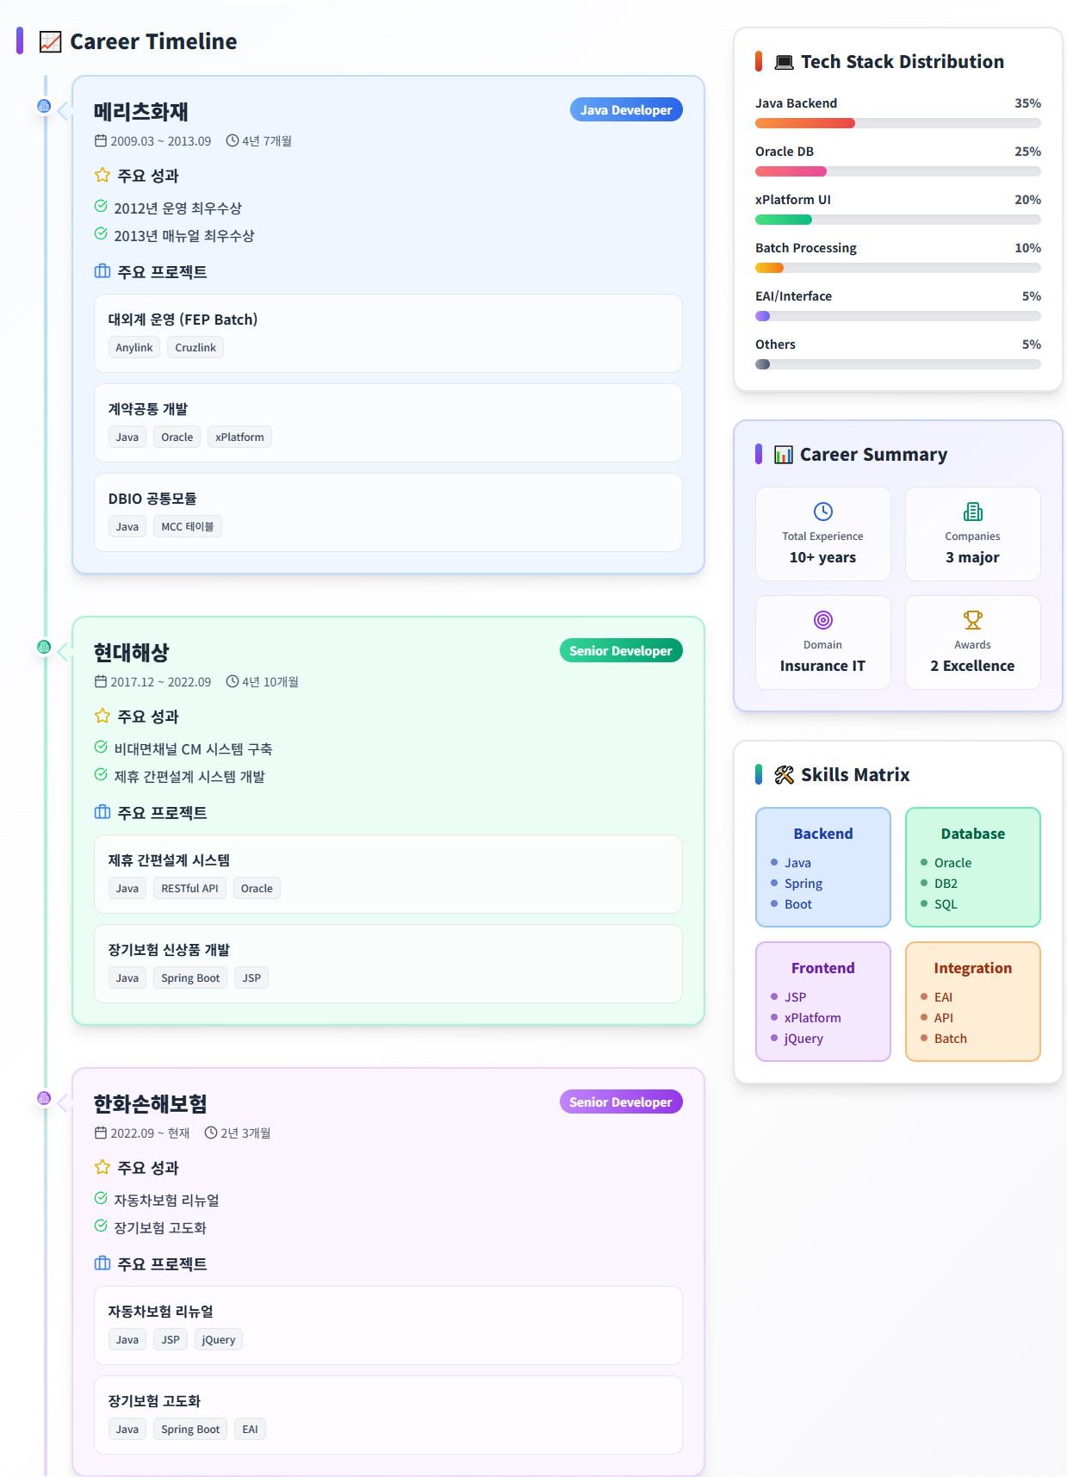This screenshot has width=1067, height=1477.
Task: Click the 한화손해보험 timeline marker dot
Action: (x=45, y=1098)
